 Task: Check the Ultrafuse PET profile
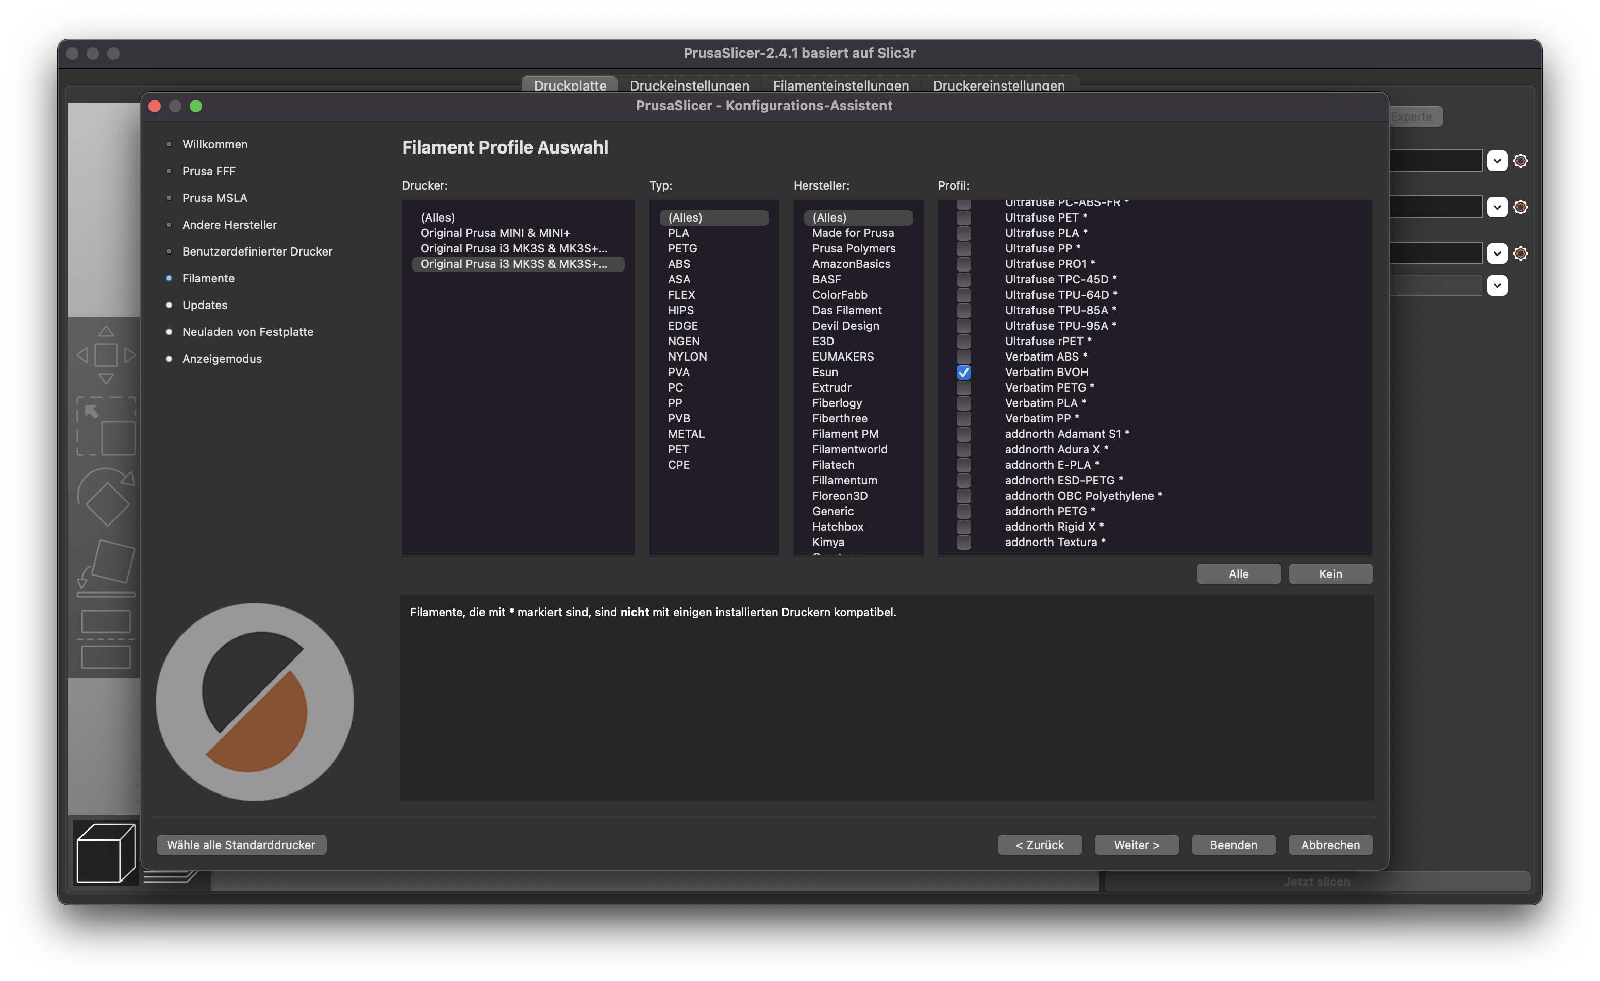(x=963, y=217)
